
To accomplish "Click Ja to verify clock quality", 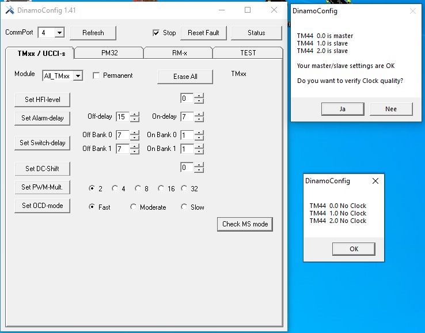I will (x=342, y=109).
